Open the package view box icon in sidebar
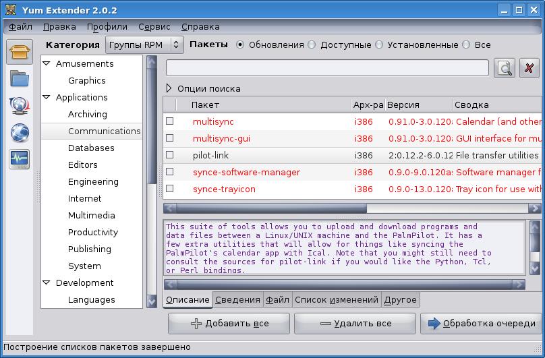545x358 pixels. pyautogui.click(x=20, y=52)
